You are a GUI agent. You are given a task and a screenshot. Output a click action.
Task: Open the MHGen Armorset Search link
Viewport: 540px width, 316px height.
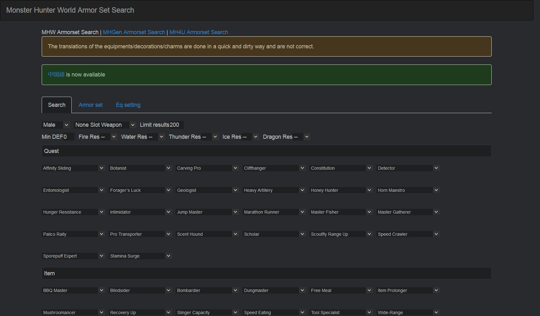[x=134, y=32]
